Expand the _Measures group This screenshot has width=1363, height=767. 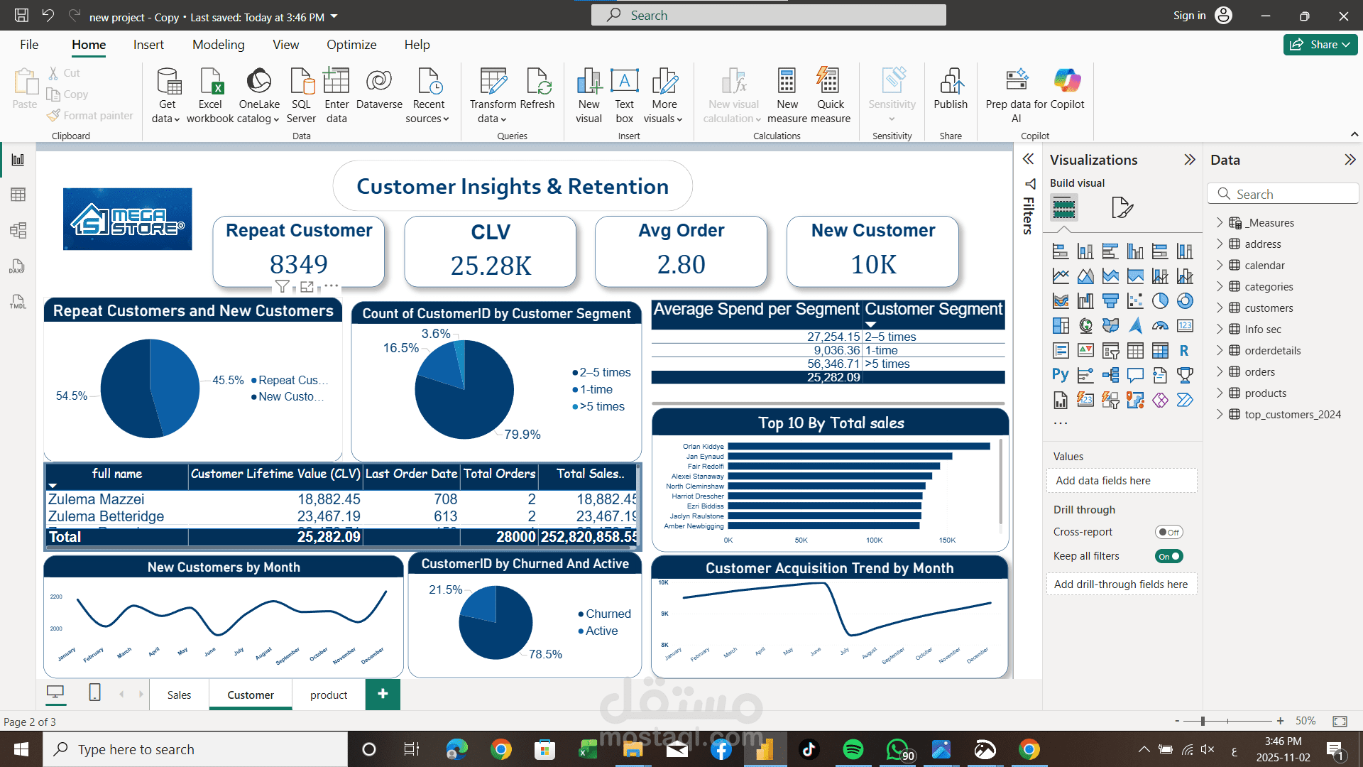coord(1220,222)
